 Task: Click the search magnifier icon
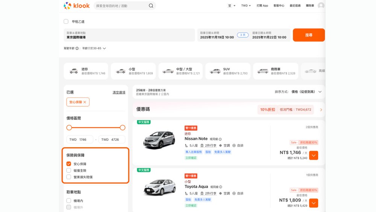tap(151, 6)
